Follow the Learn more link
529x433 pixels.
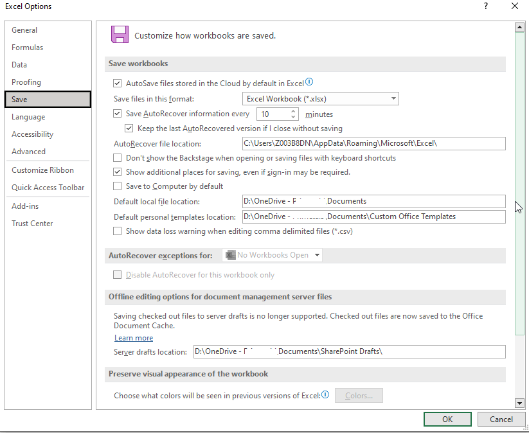click(134, 338)
